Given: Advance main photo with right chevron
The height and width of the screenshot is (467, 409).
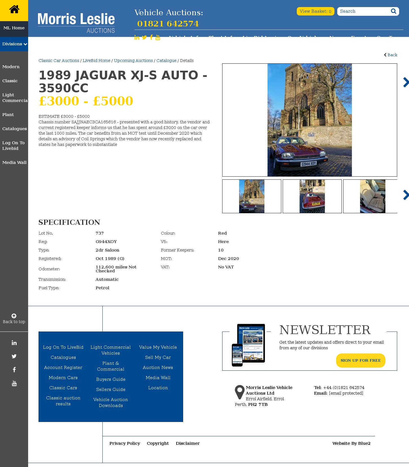Looking at the screenshot, I should (x=406, y=82).
